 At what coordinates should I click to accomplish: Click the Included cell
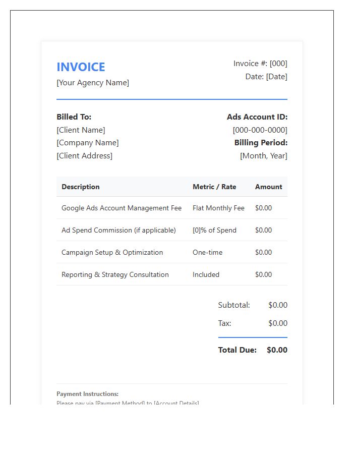(206, 275)
